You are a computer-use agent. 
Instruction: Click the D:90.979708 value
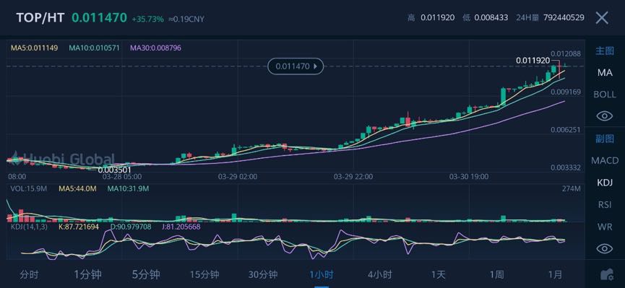click(131, 227)
